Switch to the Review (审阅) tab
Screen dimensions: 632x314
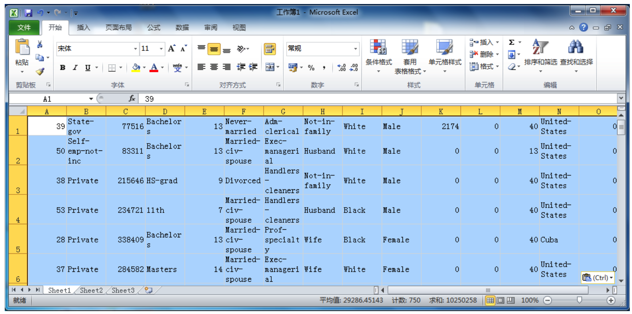[211, 28]
